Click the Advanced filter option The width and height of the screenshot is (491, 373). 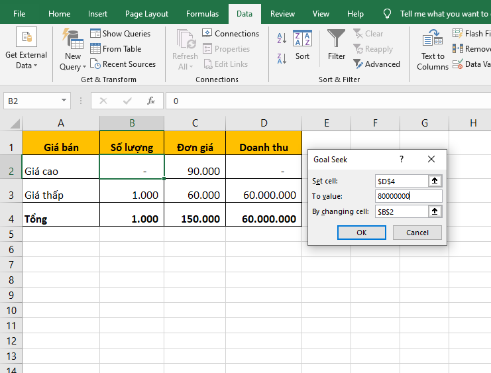(376, 64)
